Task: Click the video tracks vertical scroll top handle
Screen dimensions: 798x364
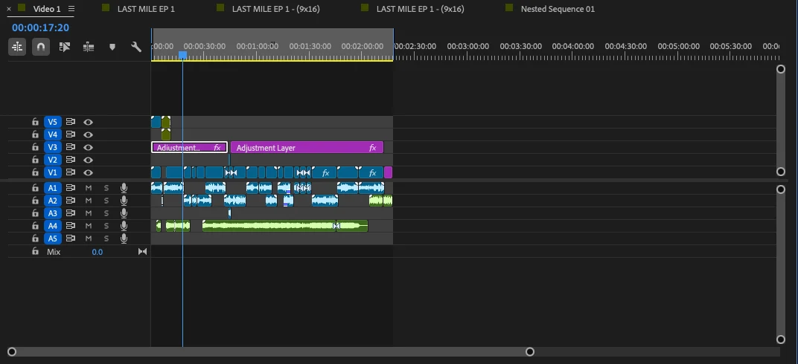Action: point(781,69)
